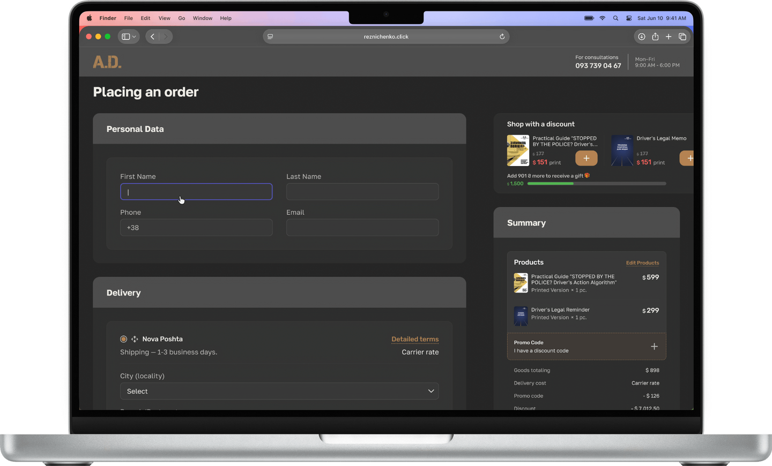Viewport: 772px width, 466px height.
Task: Open the View menu
Action: point(165,18)
